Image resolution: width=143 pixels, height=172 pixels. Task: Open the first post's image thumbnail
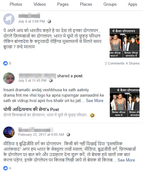coord(125,43)
